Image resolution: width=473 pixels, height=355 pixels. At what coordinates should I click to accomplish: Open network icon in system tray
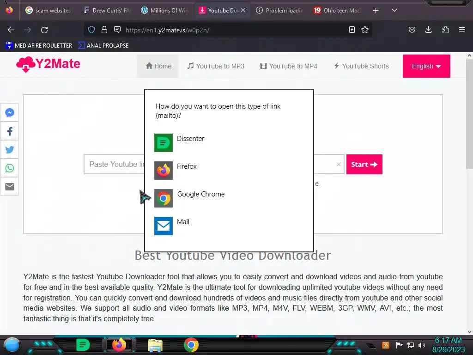(411, 345)
